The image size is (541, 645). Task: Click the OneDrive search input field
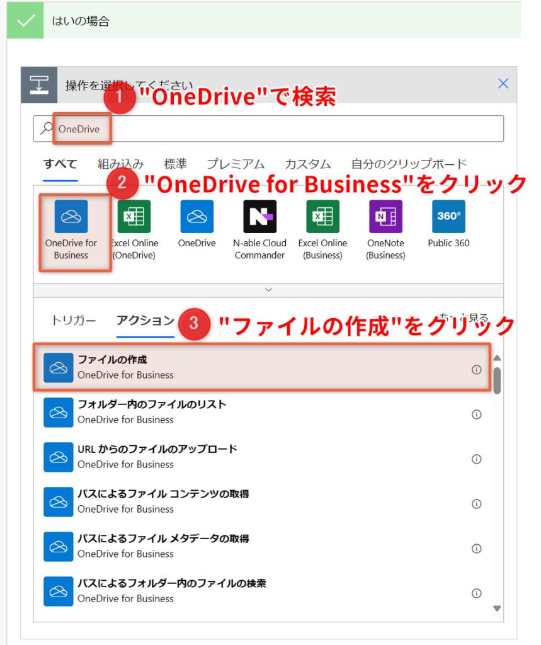tap(269, 128)
